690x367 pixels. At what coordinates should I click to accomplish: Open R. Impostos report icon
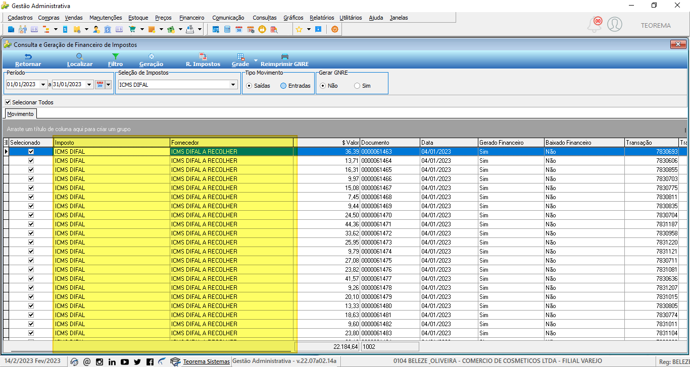tap(203, 57)
